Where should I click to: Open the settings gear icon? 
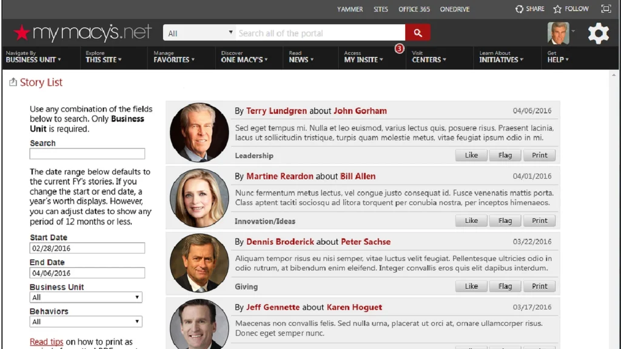[598, 33]
